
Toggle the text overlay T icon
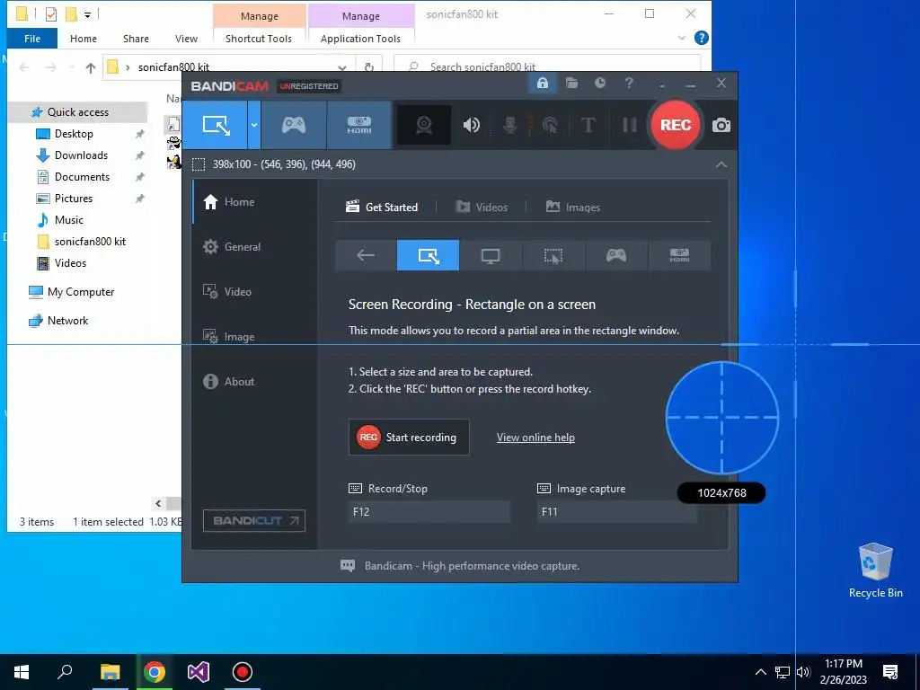pos(588,125)
